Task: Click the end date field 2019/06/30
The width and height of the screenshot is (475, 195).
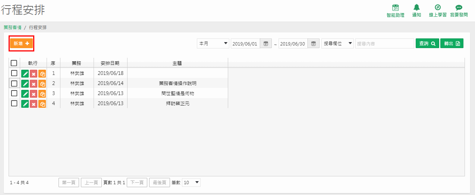Action: point(294,44)
